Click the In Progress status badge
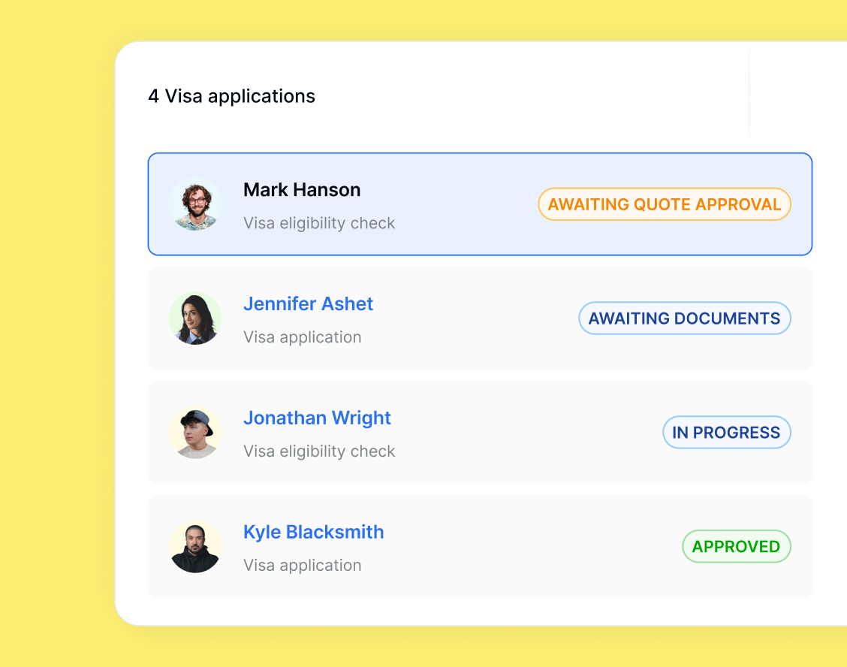847x667 pixels. pos(727,433)
